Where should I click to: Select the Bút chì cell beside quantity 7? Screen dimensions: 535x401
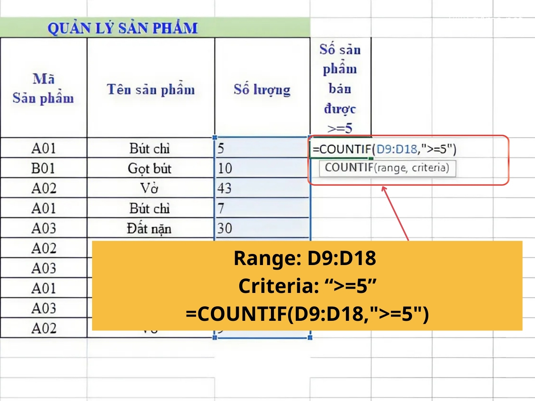[x=151, y=208]
